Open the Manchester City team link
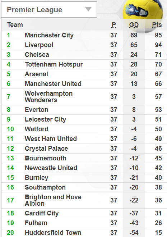 coord(49,35)
